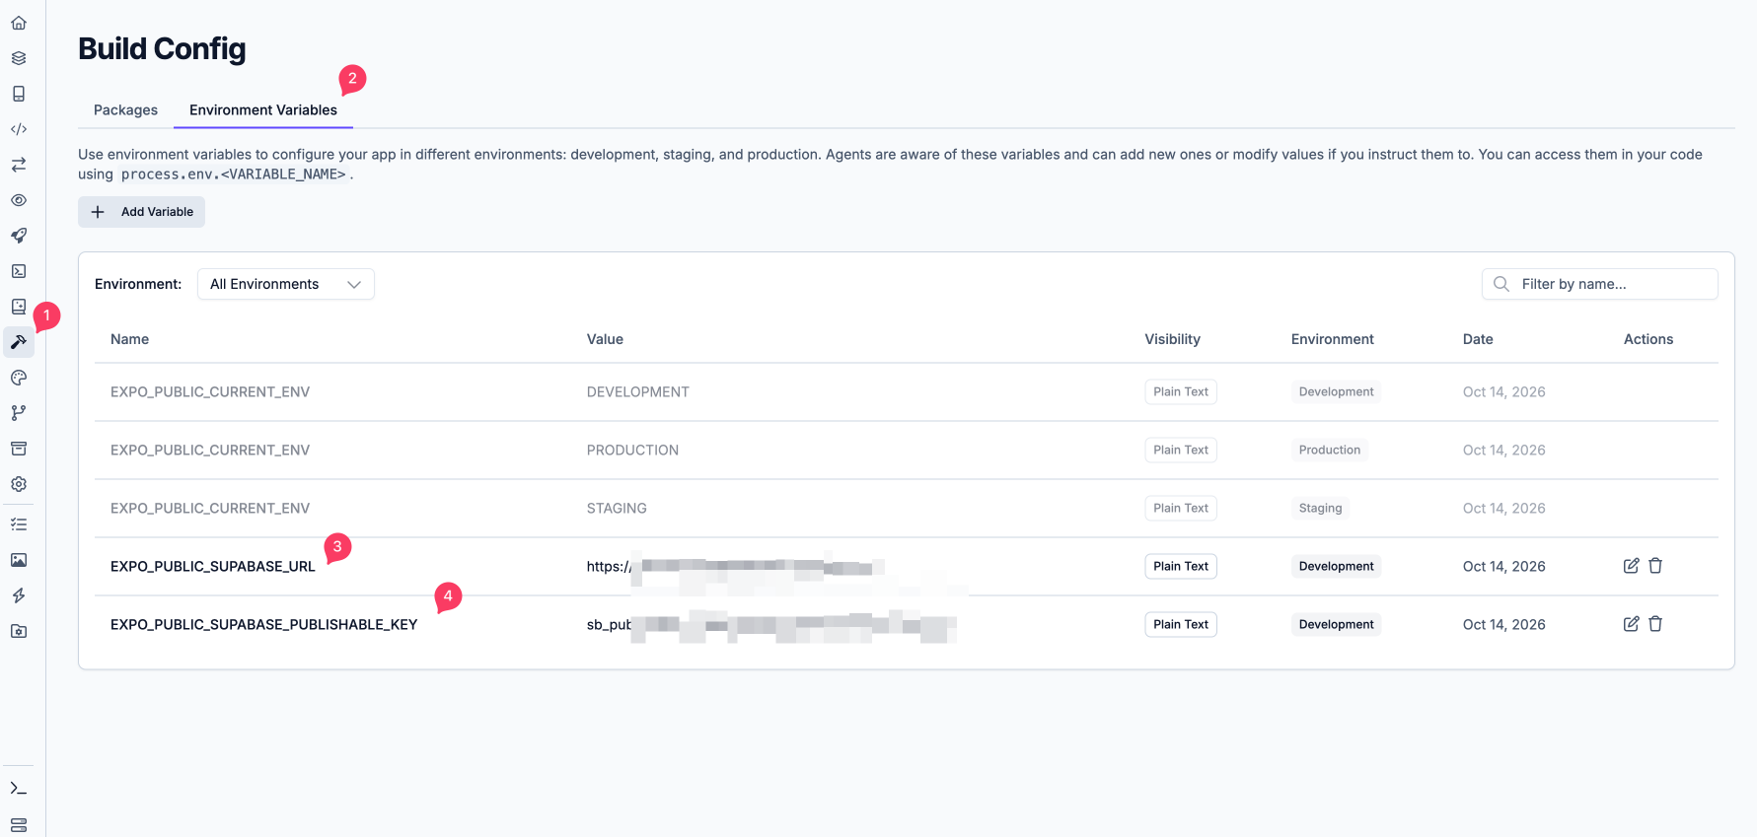Click the STAGING value cell
This screenshot has height=837, width=1757.
[617, 509]
